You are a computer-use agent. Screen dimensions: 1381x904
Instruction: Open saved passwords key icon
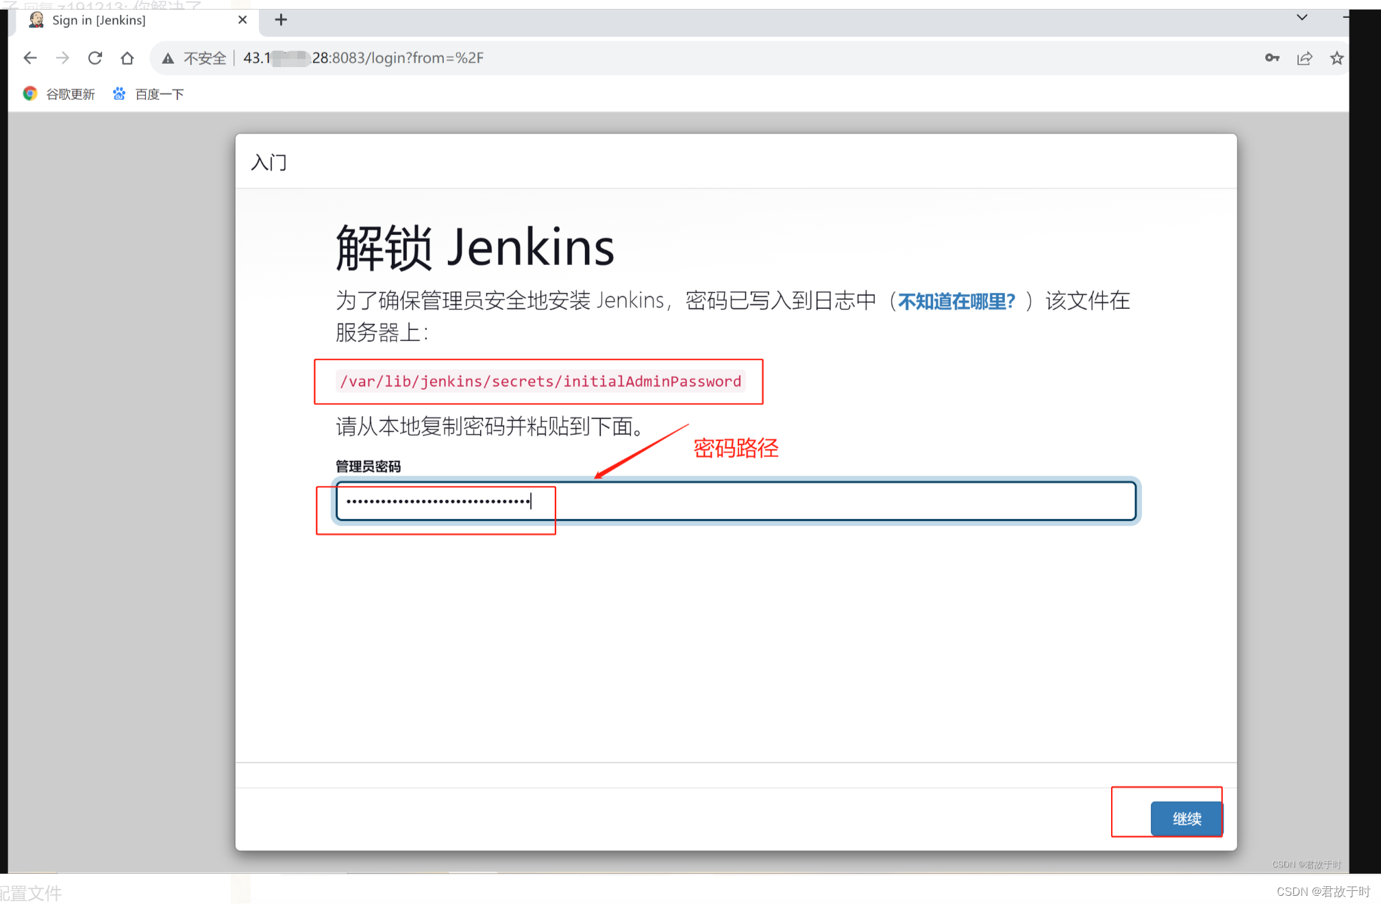1272,58
